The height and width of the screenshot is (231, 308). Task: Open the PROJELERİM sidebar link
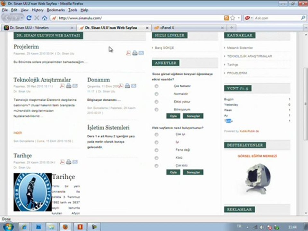pos(237,73)
